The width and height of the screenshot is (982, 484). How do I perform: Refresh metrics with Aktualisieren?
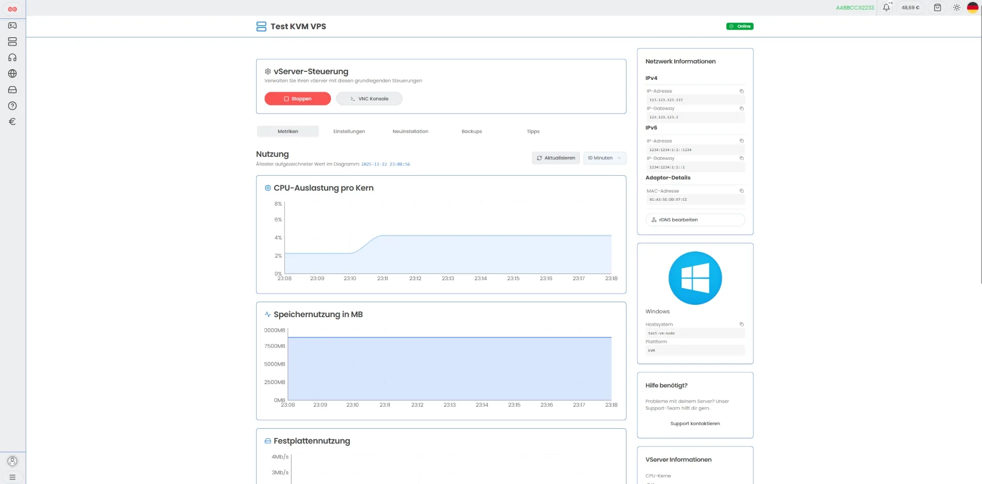click(x=556, y=158)
